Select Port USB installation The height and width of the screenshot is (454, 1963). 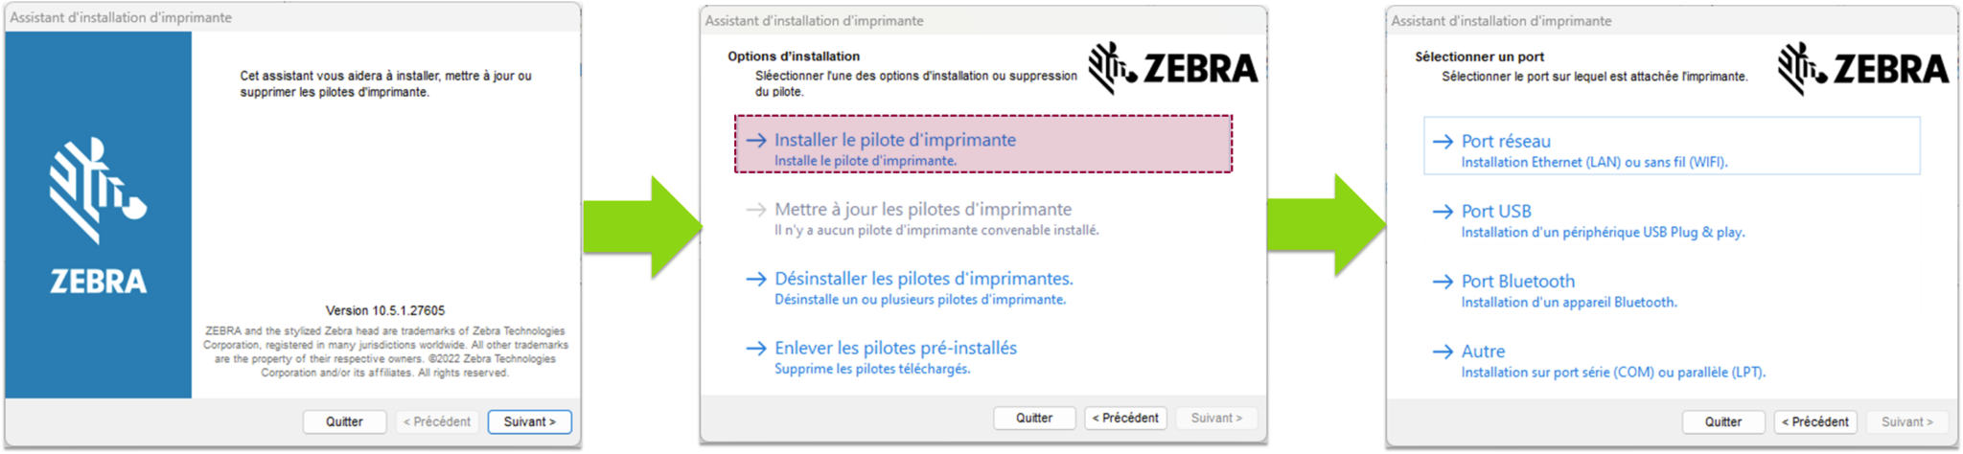pos(1496,212)
